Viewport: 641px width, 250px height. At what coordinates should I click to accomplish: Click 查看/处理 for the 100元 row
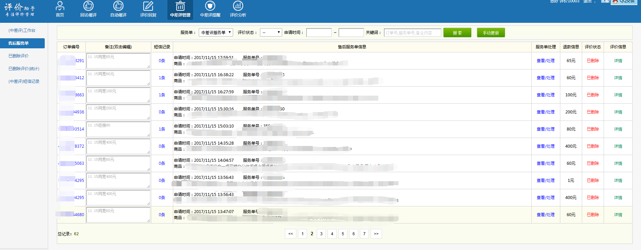click(x=545, y=95)
